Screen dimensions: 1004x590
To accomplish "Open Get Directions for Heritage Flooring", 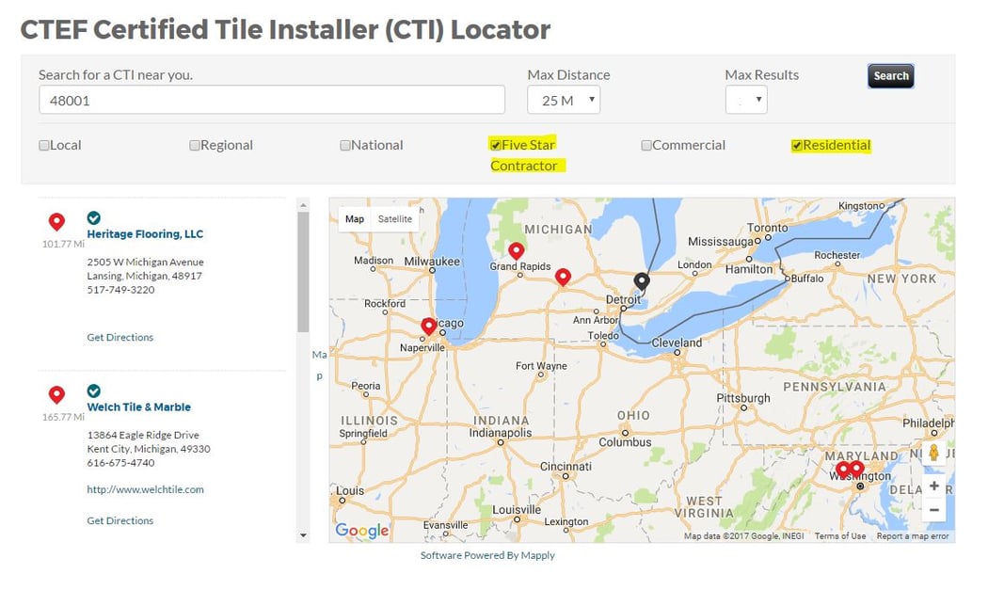I will pos(120,337).
